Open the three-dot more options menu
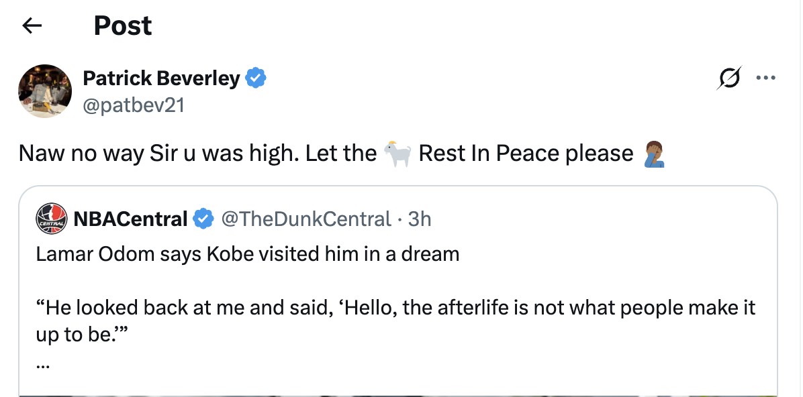 (x=765, y=78)
